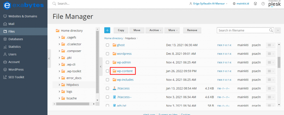Open the search options dropdown arrow

278,30
